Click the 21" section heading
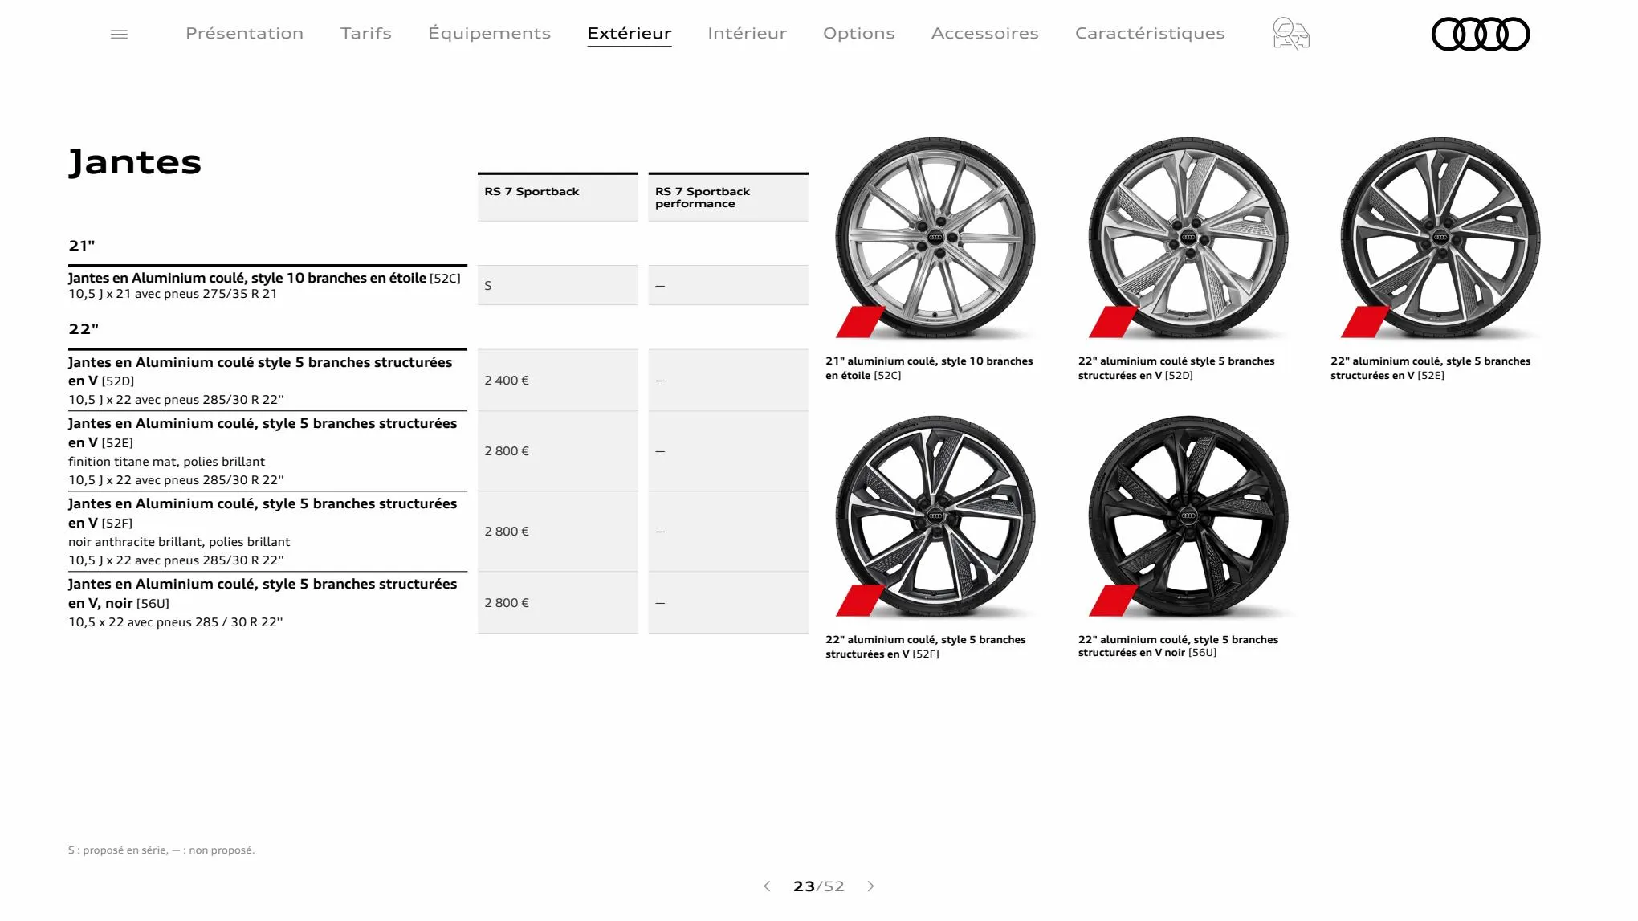 click(x=82, y=245)
